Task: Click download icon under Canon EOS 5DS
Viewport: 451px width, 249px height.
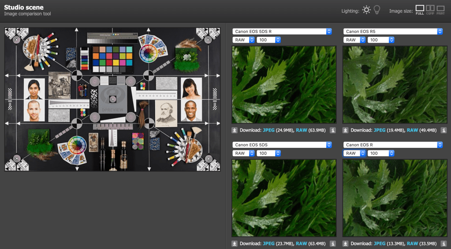Action: pyautogui.click(x=235, y=244)
